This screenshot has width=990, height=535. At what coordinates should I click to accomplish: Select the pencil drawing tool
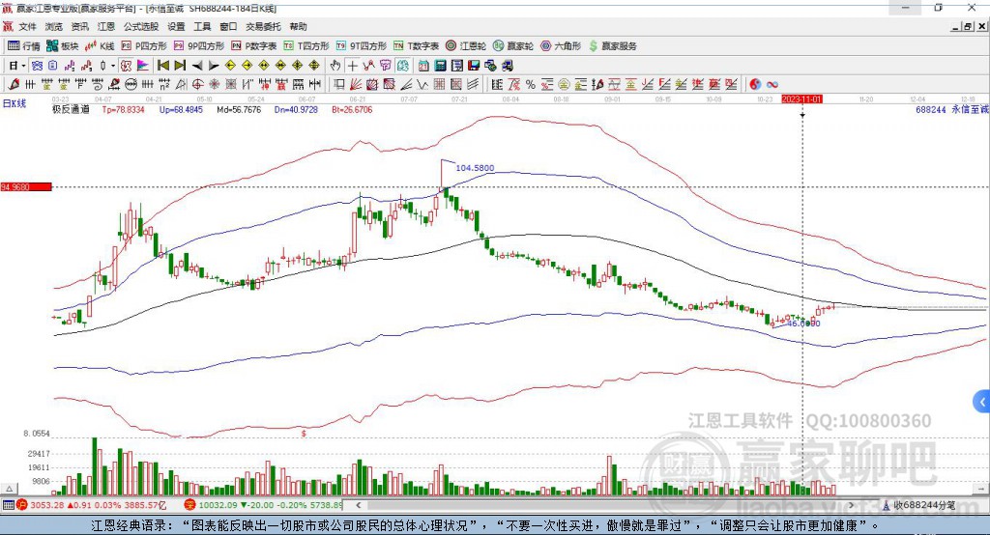point(14,85)
